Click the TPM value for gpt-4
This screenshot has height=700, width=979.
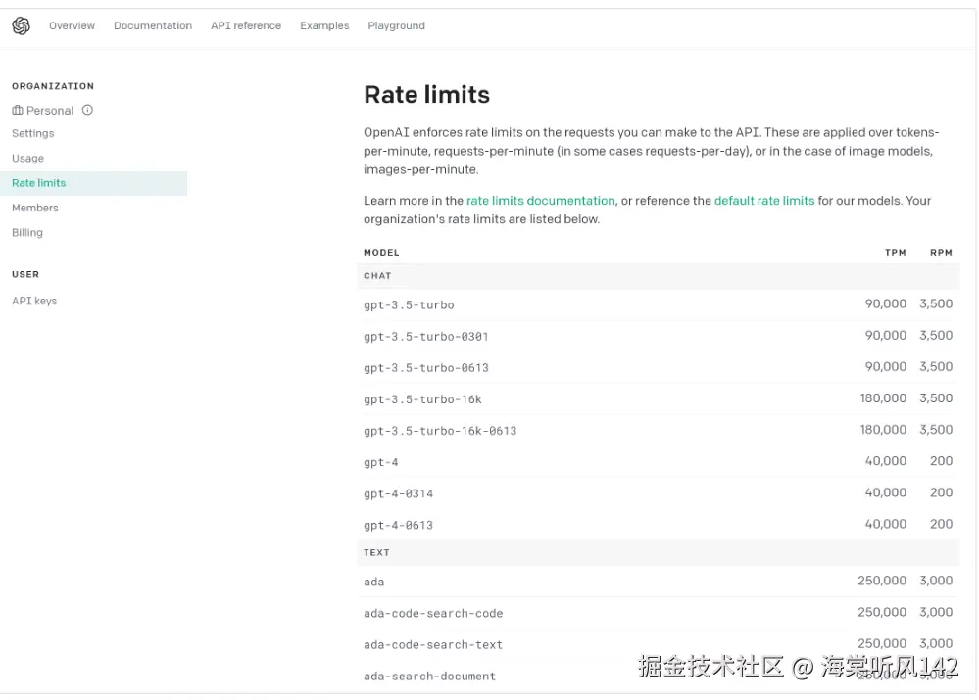pos(885,461)
